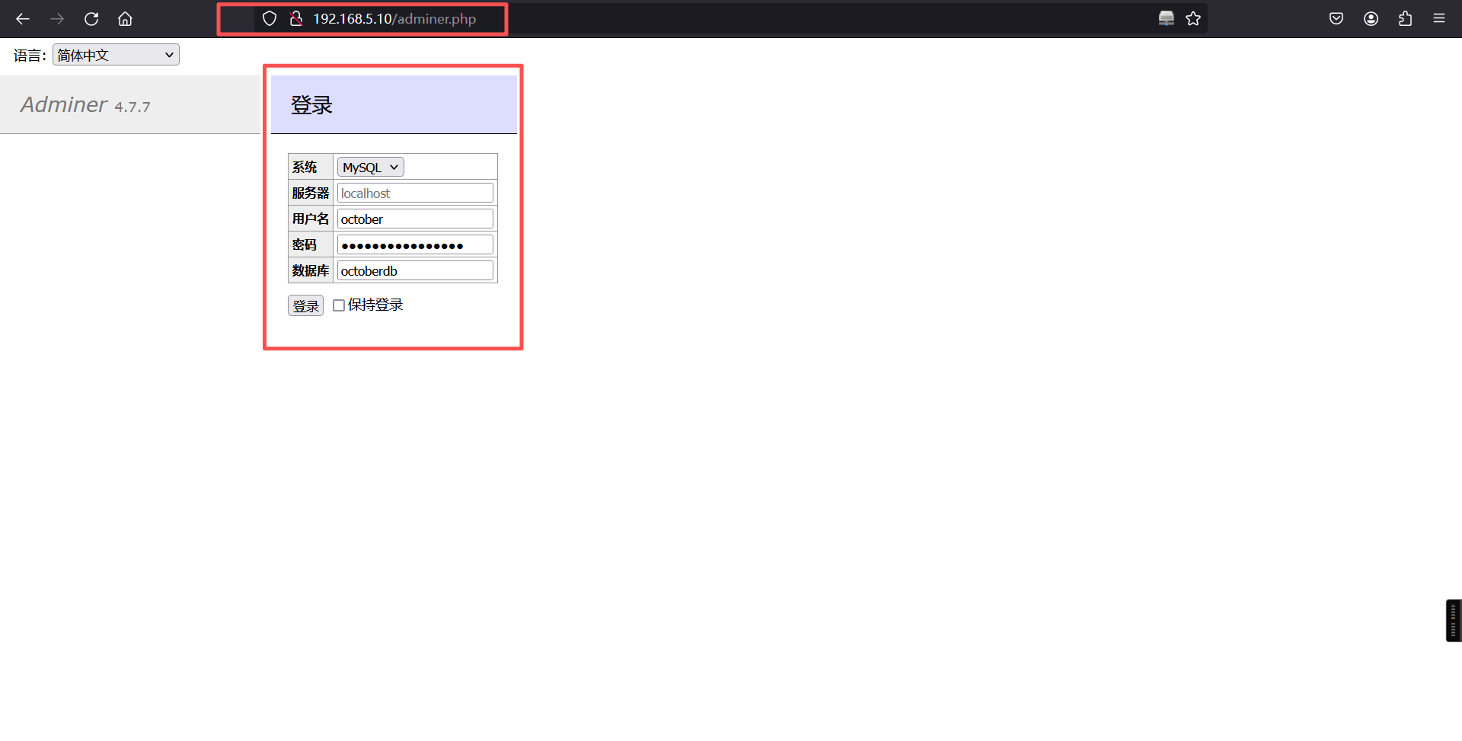
Task: Click the Adminer title link
Action: (x=64, y=104)
